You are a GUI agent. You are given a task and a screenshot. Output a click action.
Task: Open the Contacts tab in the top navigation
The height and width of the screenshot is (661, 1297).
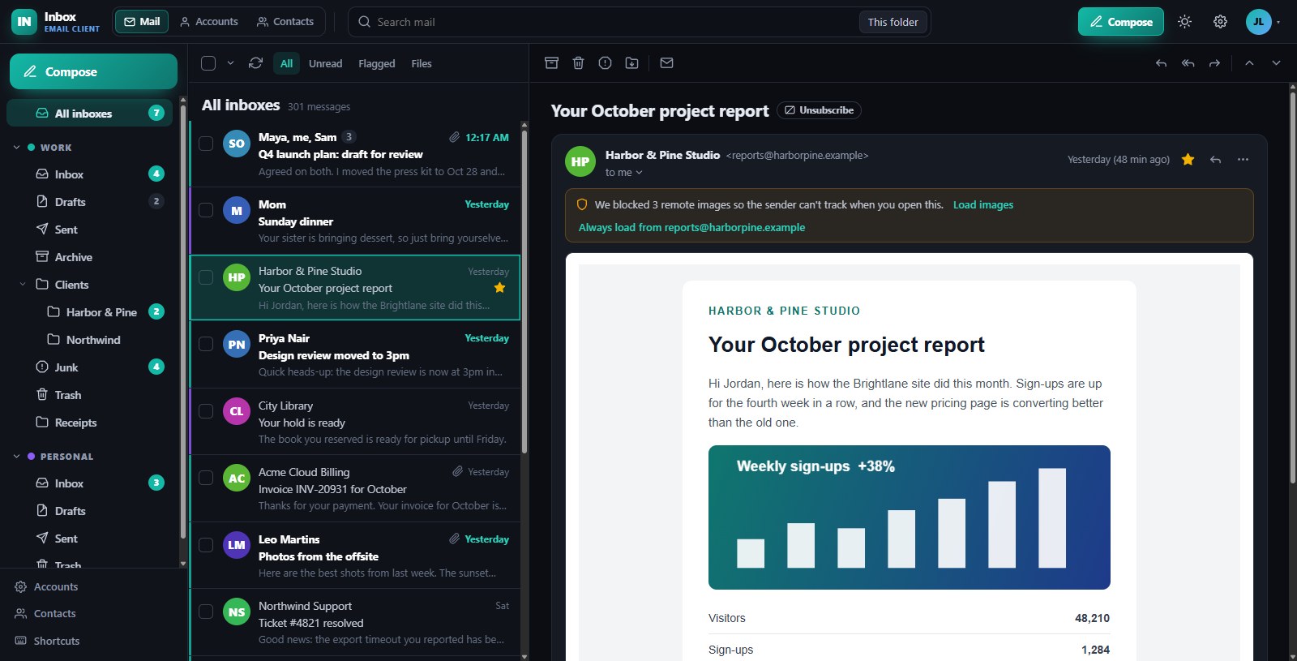[285, 22]
